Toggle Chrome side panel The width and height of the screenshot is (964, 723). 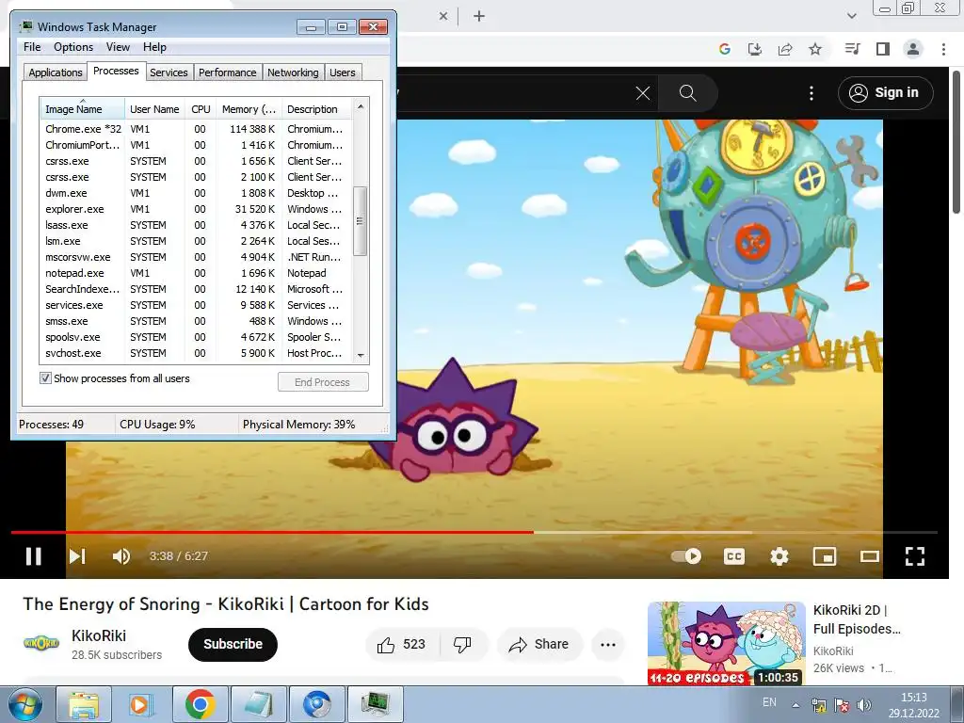coord(883,49)
